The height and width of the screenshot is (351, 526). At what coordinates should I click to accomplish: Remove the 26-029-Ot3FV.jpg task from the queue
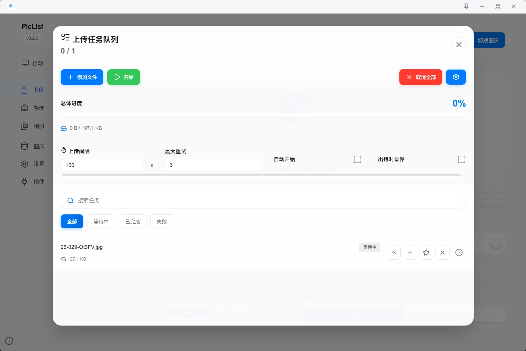coord(442,253)
